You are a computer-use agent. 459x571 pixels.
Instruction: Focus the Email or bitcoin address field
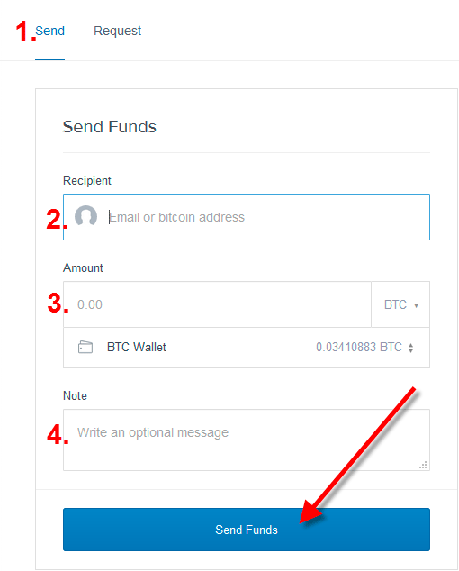[x=247, y=217]
